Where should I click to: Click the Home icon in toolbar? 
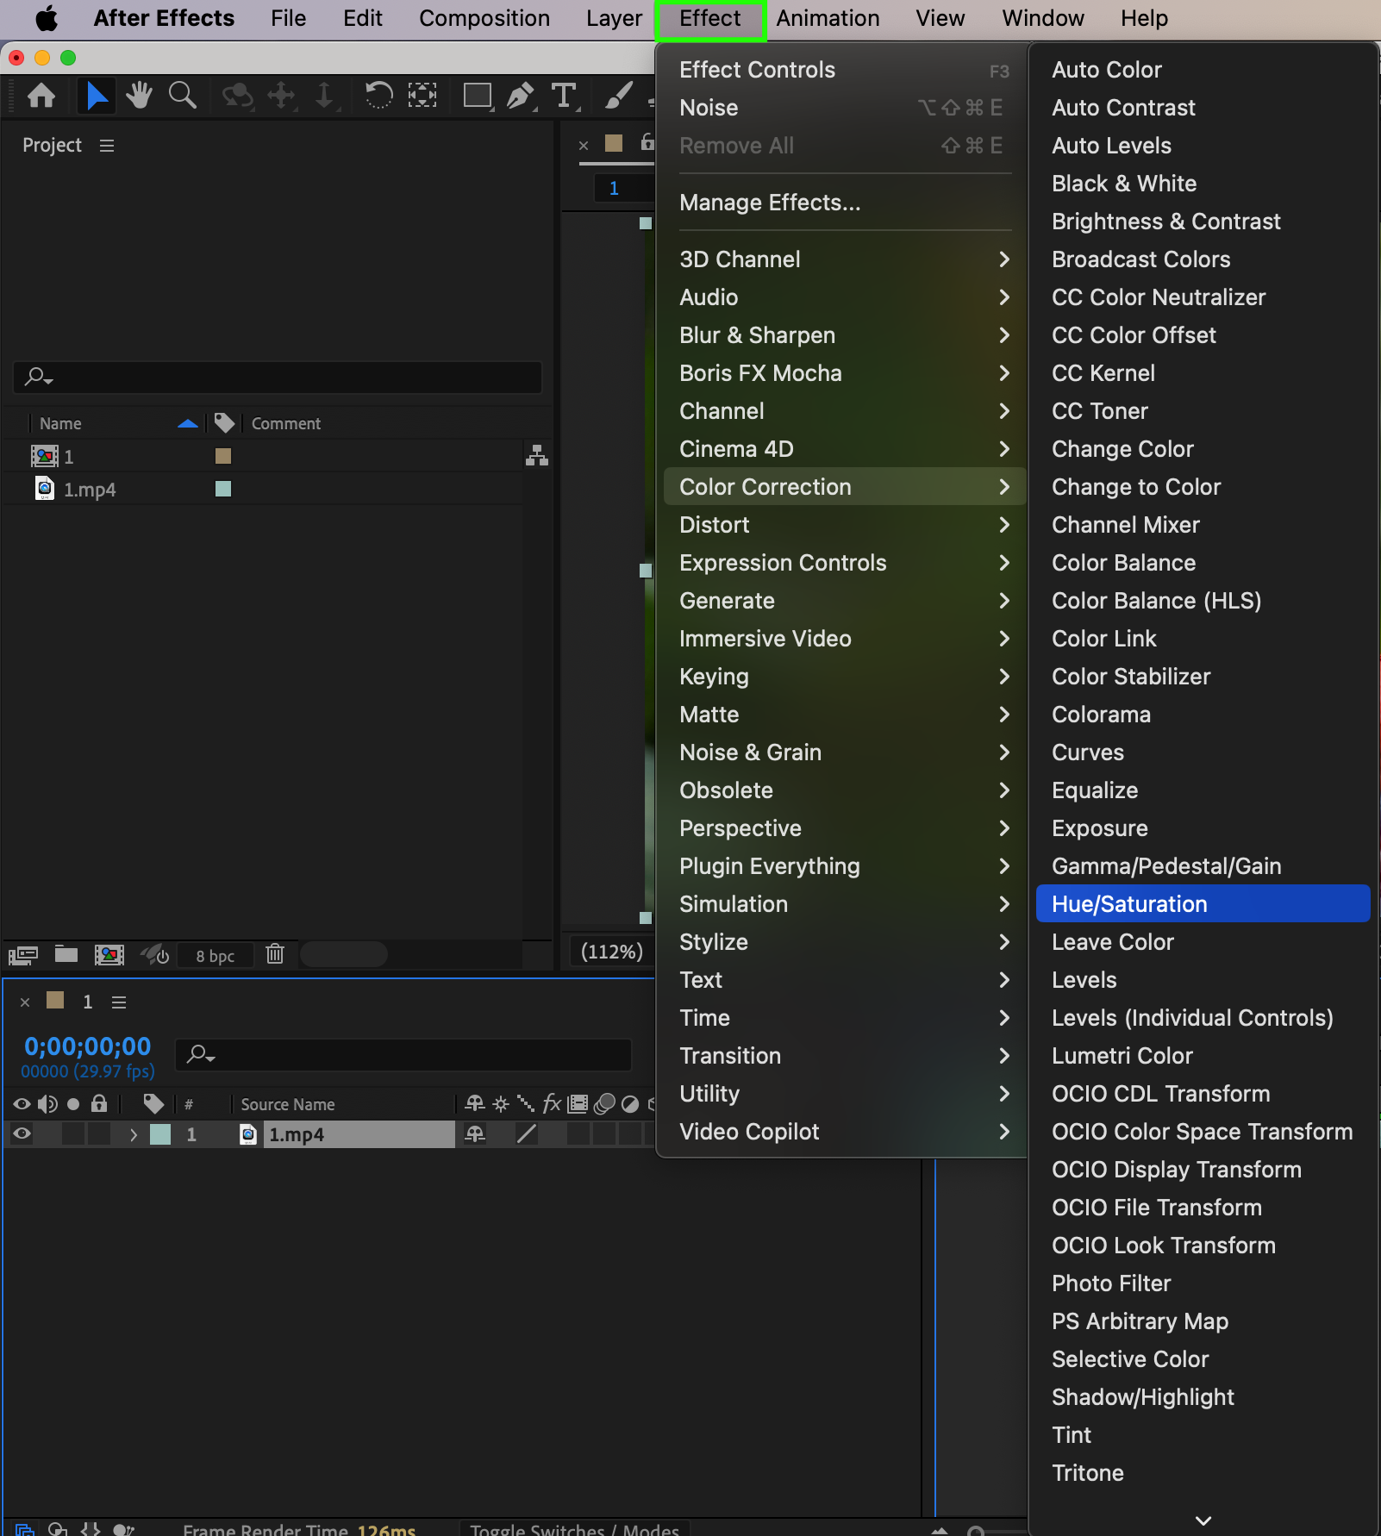[41, 95]
